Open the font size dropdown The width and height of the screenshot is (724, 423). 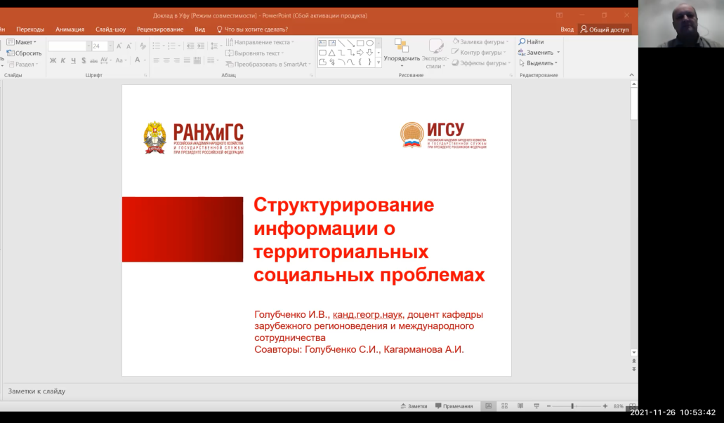tap(110, 46)
